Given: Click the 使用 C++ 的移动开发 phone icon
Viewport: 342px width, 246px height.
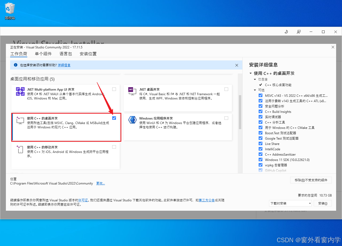Looking at the screenshot, I should 20,149.
